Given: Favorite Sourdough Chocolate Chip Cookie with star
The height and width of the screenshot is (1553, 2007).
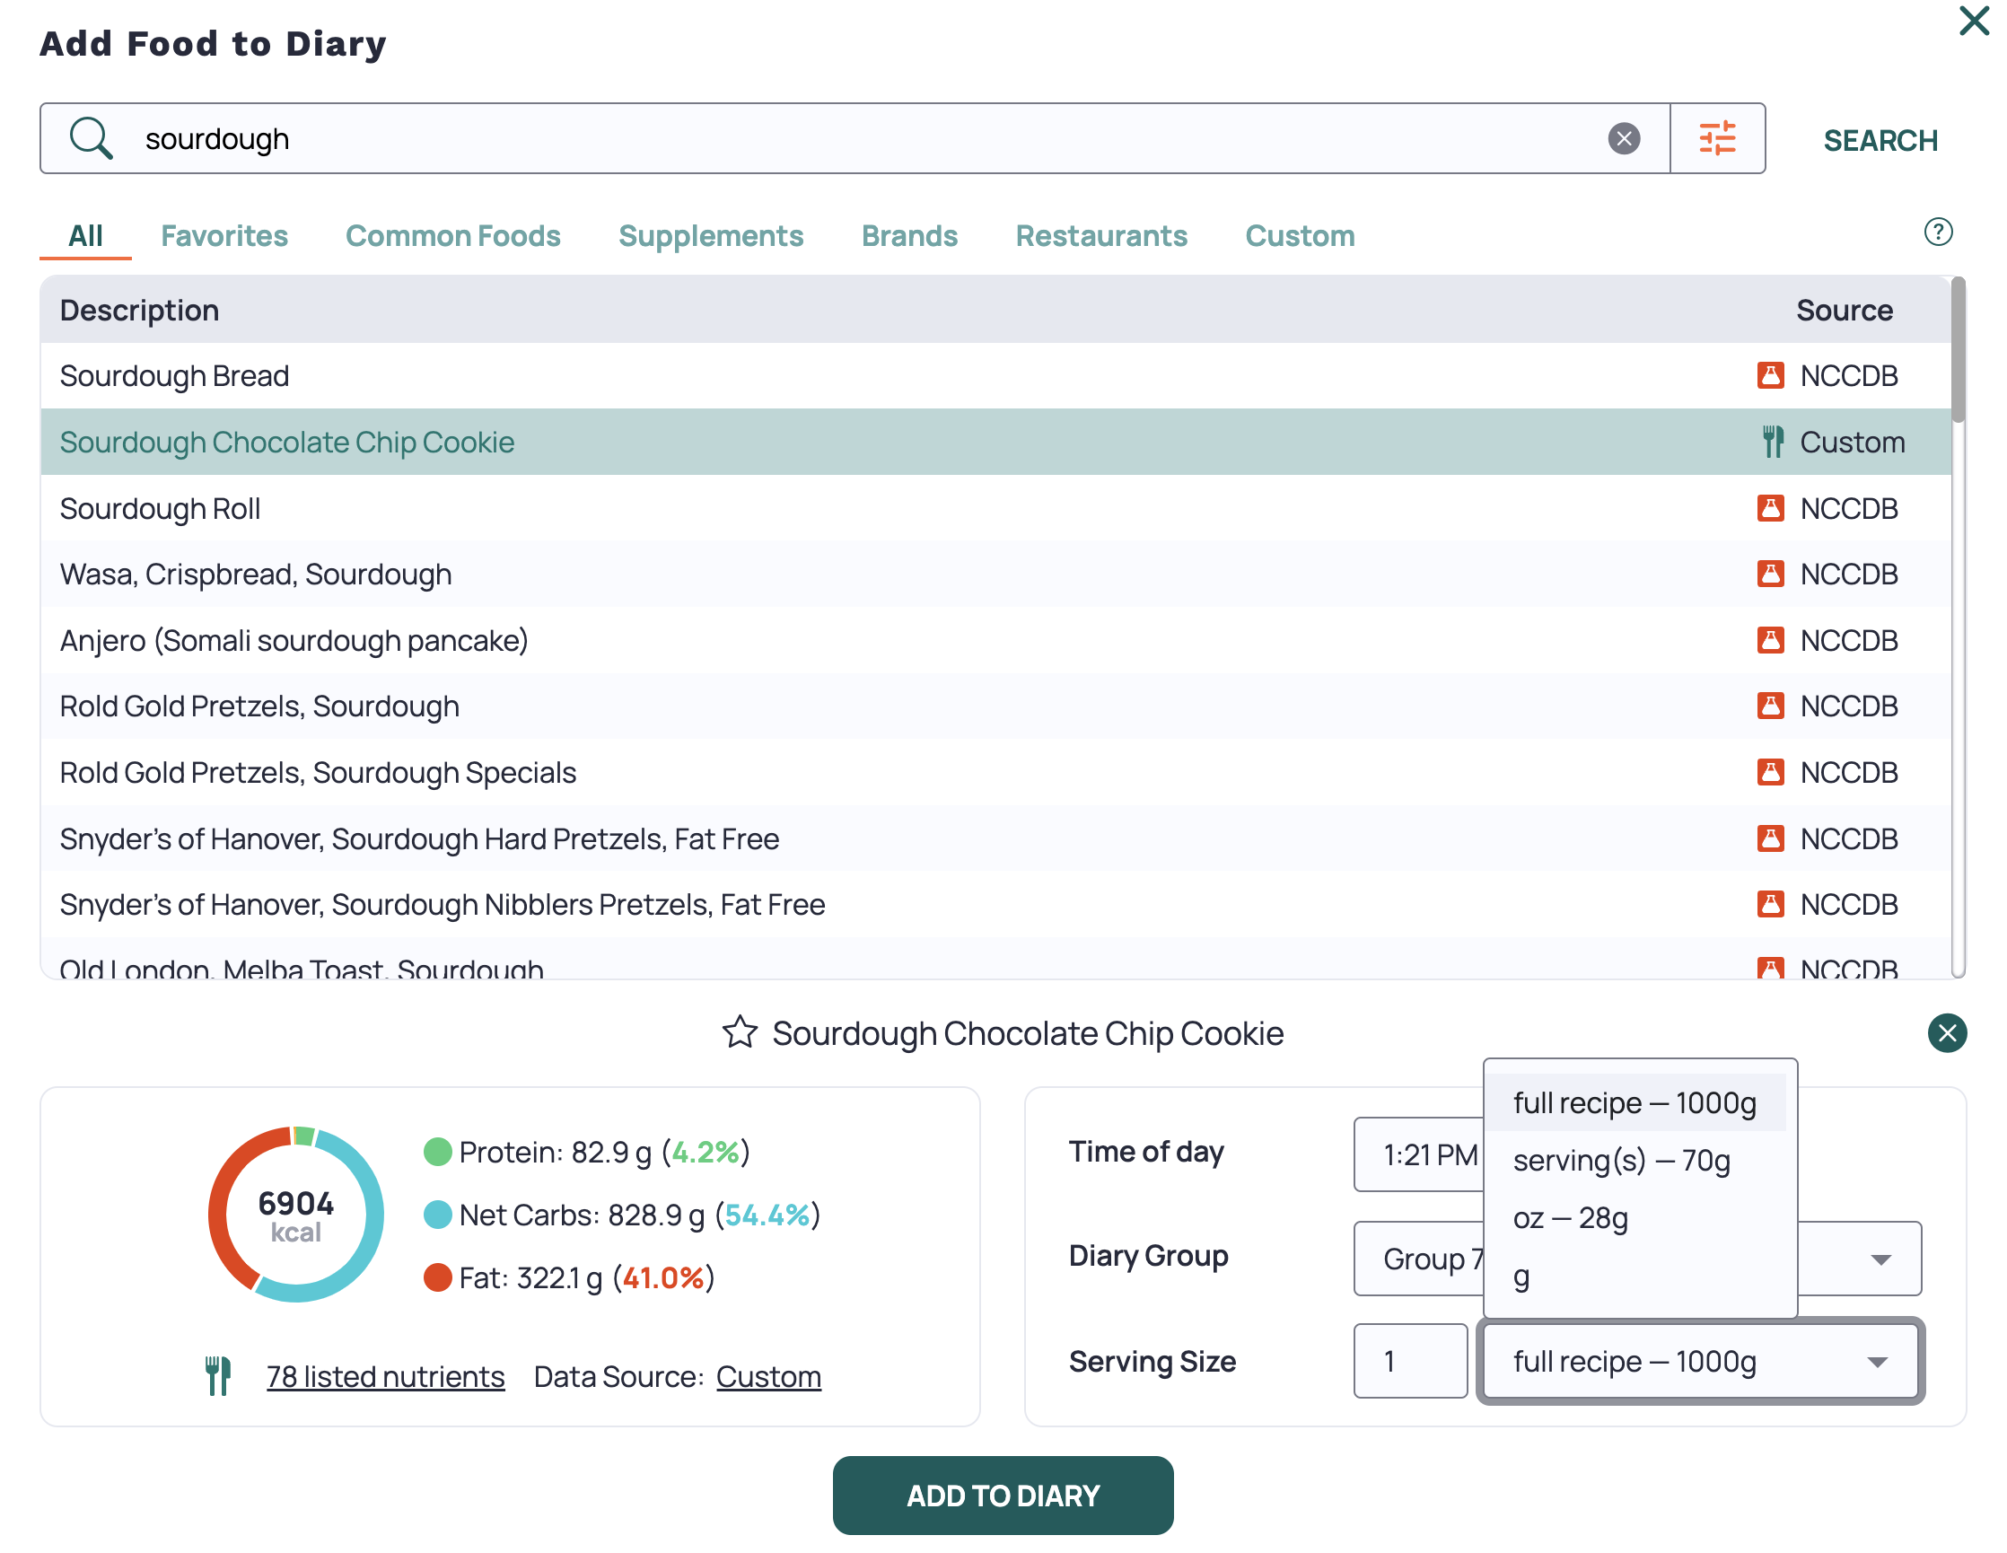Looking at the screenshot, I should click(740, 1033).
